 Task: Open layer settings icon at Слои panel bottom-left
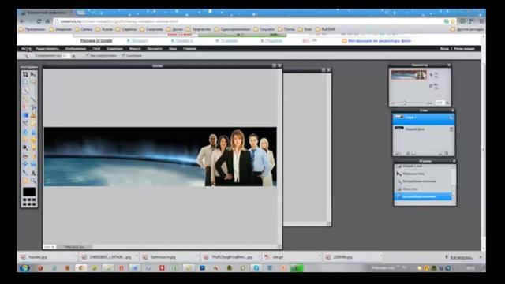pyautogui.click(x=398, y=154)
